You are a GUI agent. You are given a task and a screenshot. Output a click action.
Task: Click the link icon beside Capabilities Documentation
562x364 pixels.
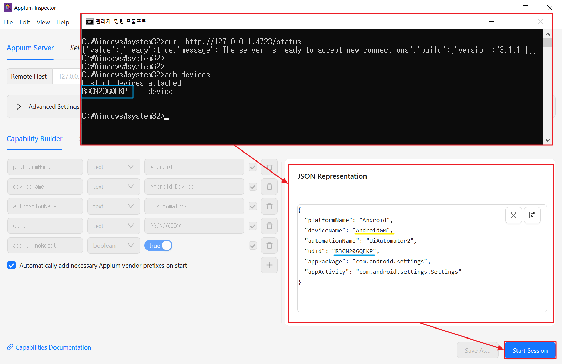pyautogui.click(x=10, y=347)
